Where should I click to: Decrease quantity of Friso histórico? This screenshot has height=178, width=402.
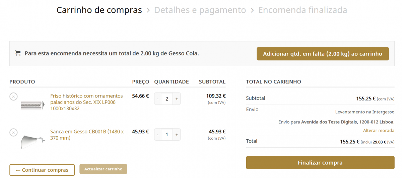pos(157,99)
